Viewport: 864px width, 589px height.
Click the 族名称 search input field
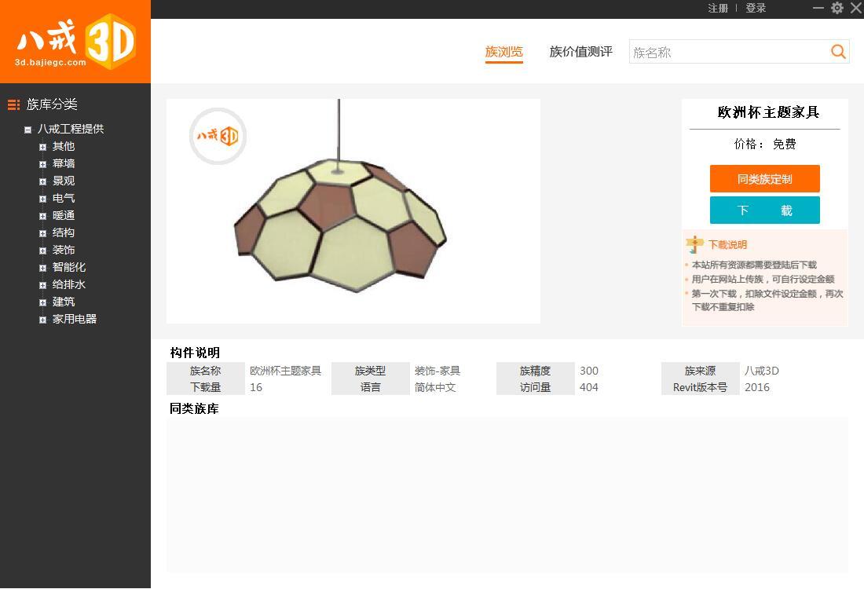pyautogui.click(x=723, y=52)
